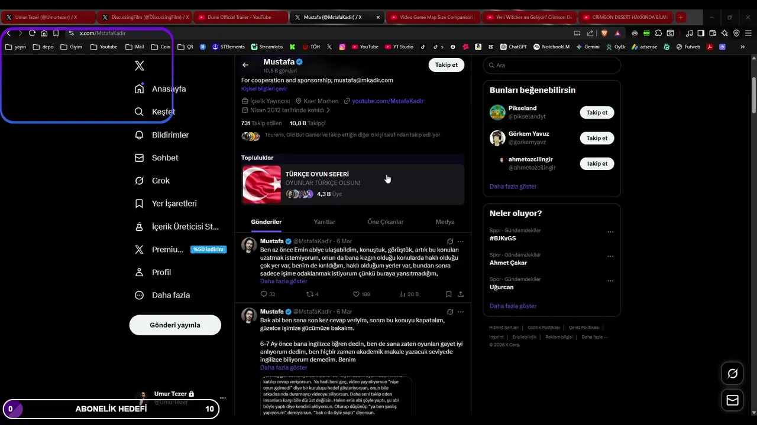
Task: Open Yer İşaretleri bookmarks page
Action: (166, 203)
